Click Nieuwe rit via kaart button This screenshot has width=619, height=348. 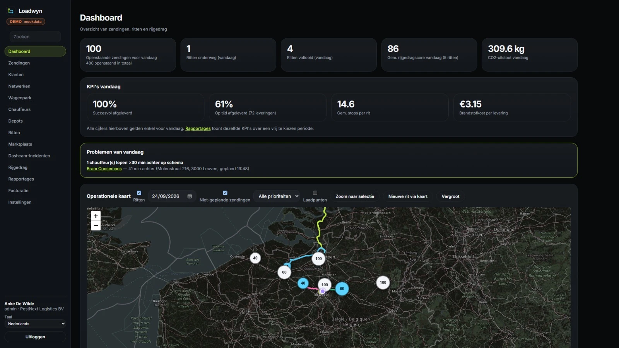click(408, 196)
